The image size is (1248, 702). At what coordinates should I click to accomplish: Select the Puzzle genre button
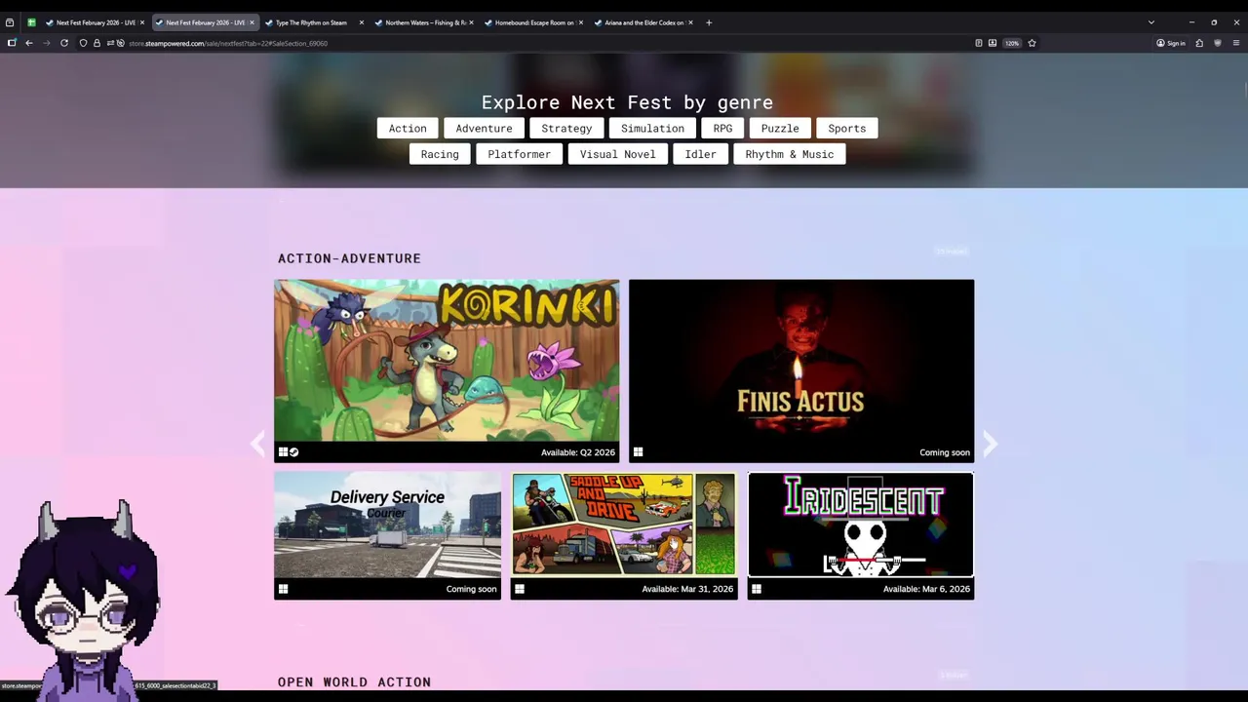coord(780,128)
